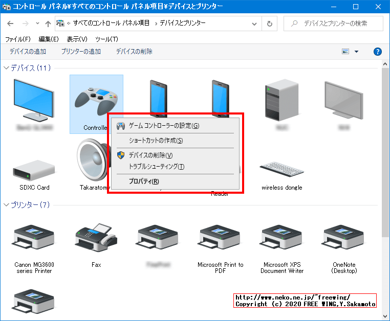This screenshot has width=390, height=321.
Task: Choose プロパティ(R) in the context menu
Action: (175, 181)
